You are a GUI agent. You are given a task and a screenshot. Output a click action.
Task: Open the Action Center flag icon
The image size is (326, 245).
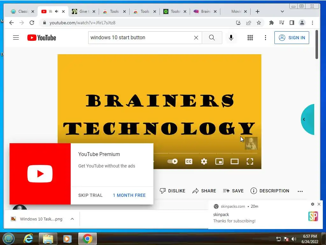tap(286, 239)
